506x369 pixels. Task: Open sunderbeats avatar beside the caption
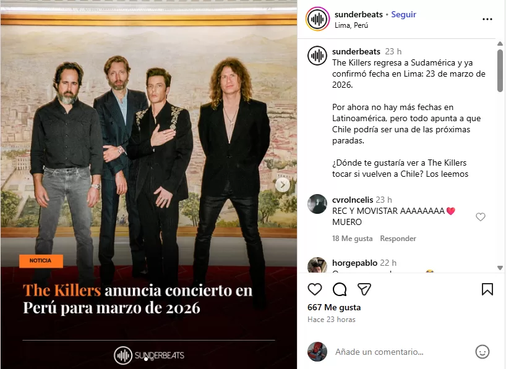[x=317, y=56]
